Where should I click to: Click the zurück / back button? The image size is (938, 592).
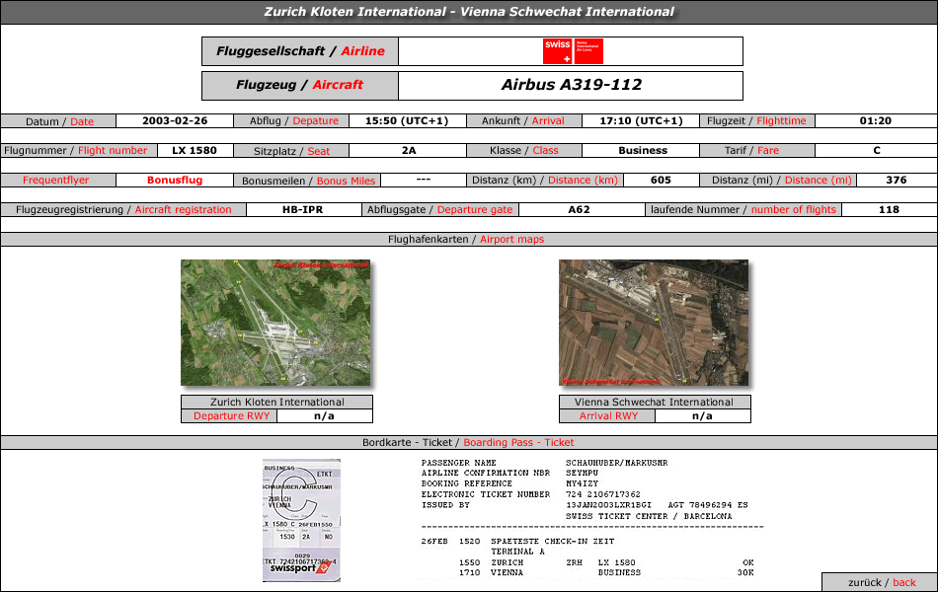[881, 582]
